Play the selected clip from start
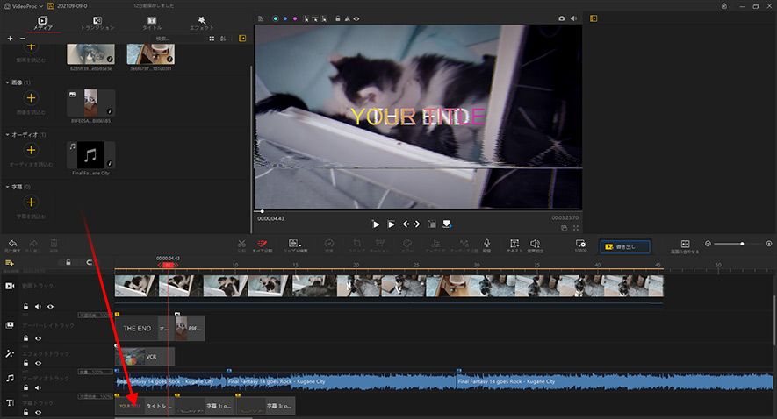This screenshot has width=777, height=419. click(391, 224)
